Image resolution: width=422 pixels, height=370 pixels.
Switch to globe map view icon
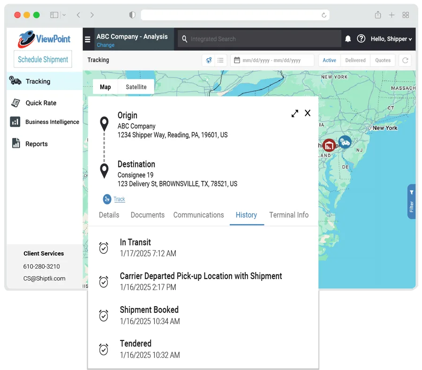pos(209,60)
